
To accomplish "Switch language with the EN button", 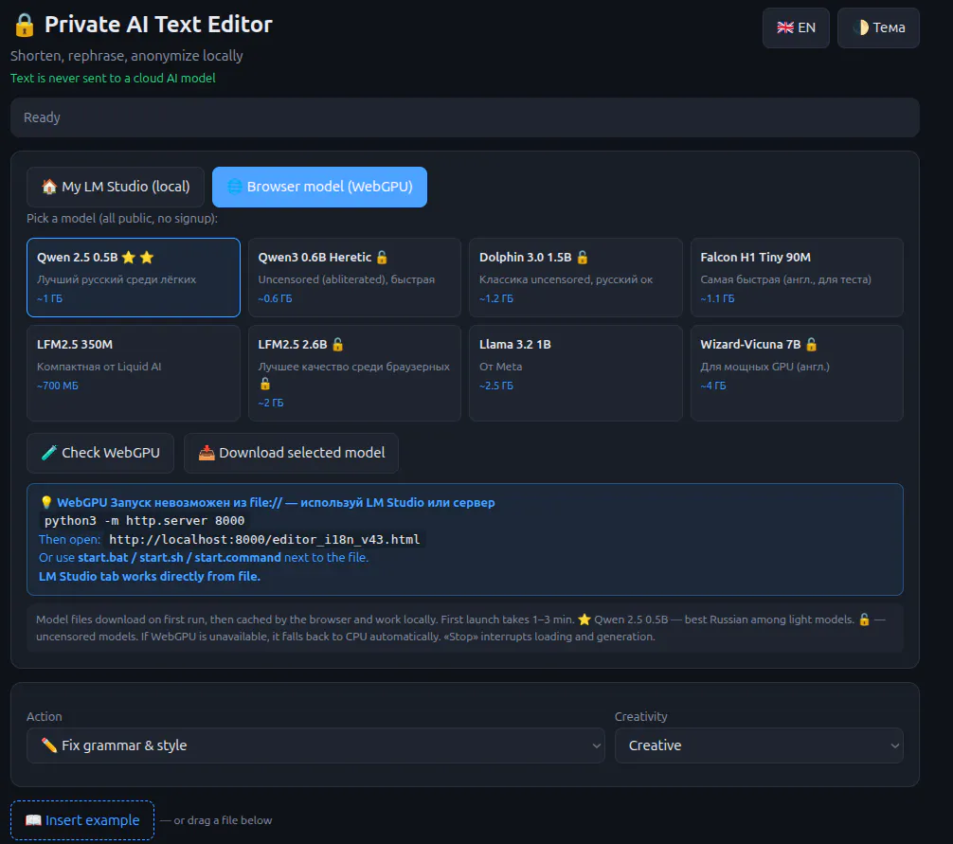I will pyautogui.click(x=796, y=27).
